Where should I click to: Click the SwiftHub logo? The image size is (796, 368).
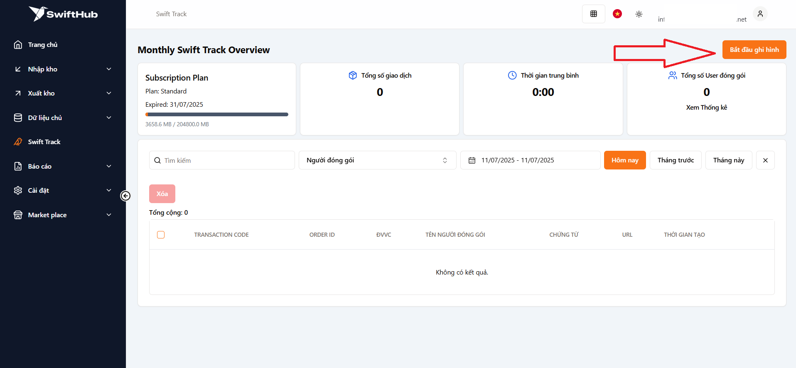63,14
